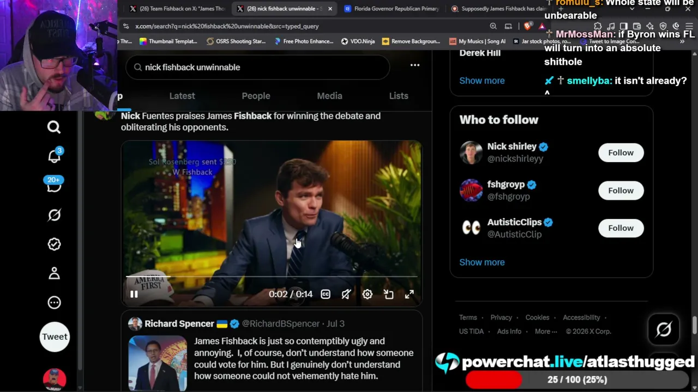Open Free Photo Enhance... bookmark
The height and width of the screenshot is (392, 698).
tap(303, 41)
